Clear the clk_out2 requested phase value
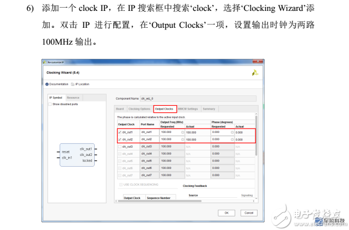Screen dimensions: 349x230 click(x=232, y=140)
